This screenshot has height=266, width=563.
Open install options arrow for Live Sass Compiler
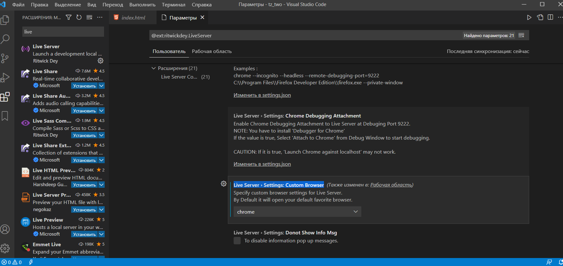101,135
